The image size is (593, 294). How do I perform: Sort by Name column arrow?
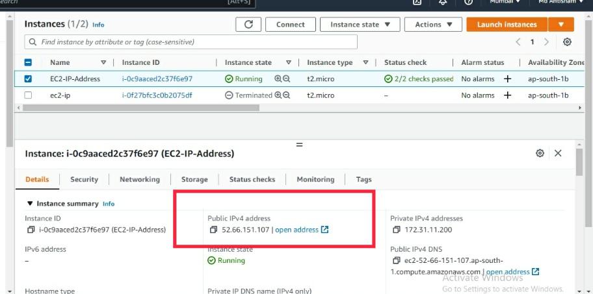[x=103, y=63]
